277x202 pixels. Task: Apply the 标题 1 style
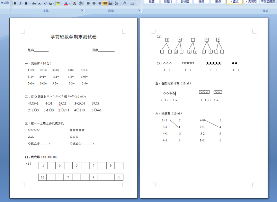point(168,2)
